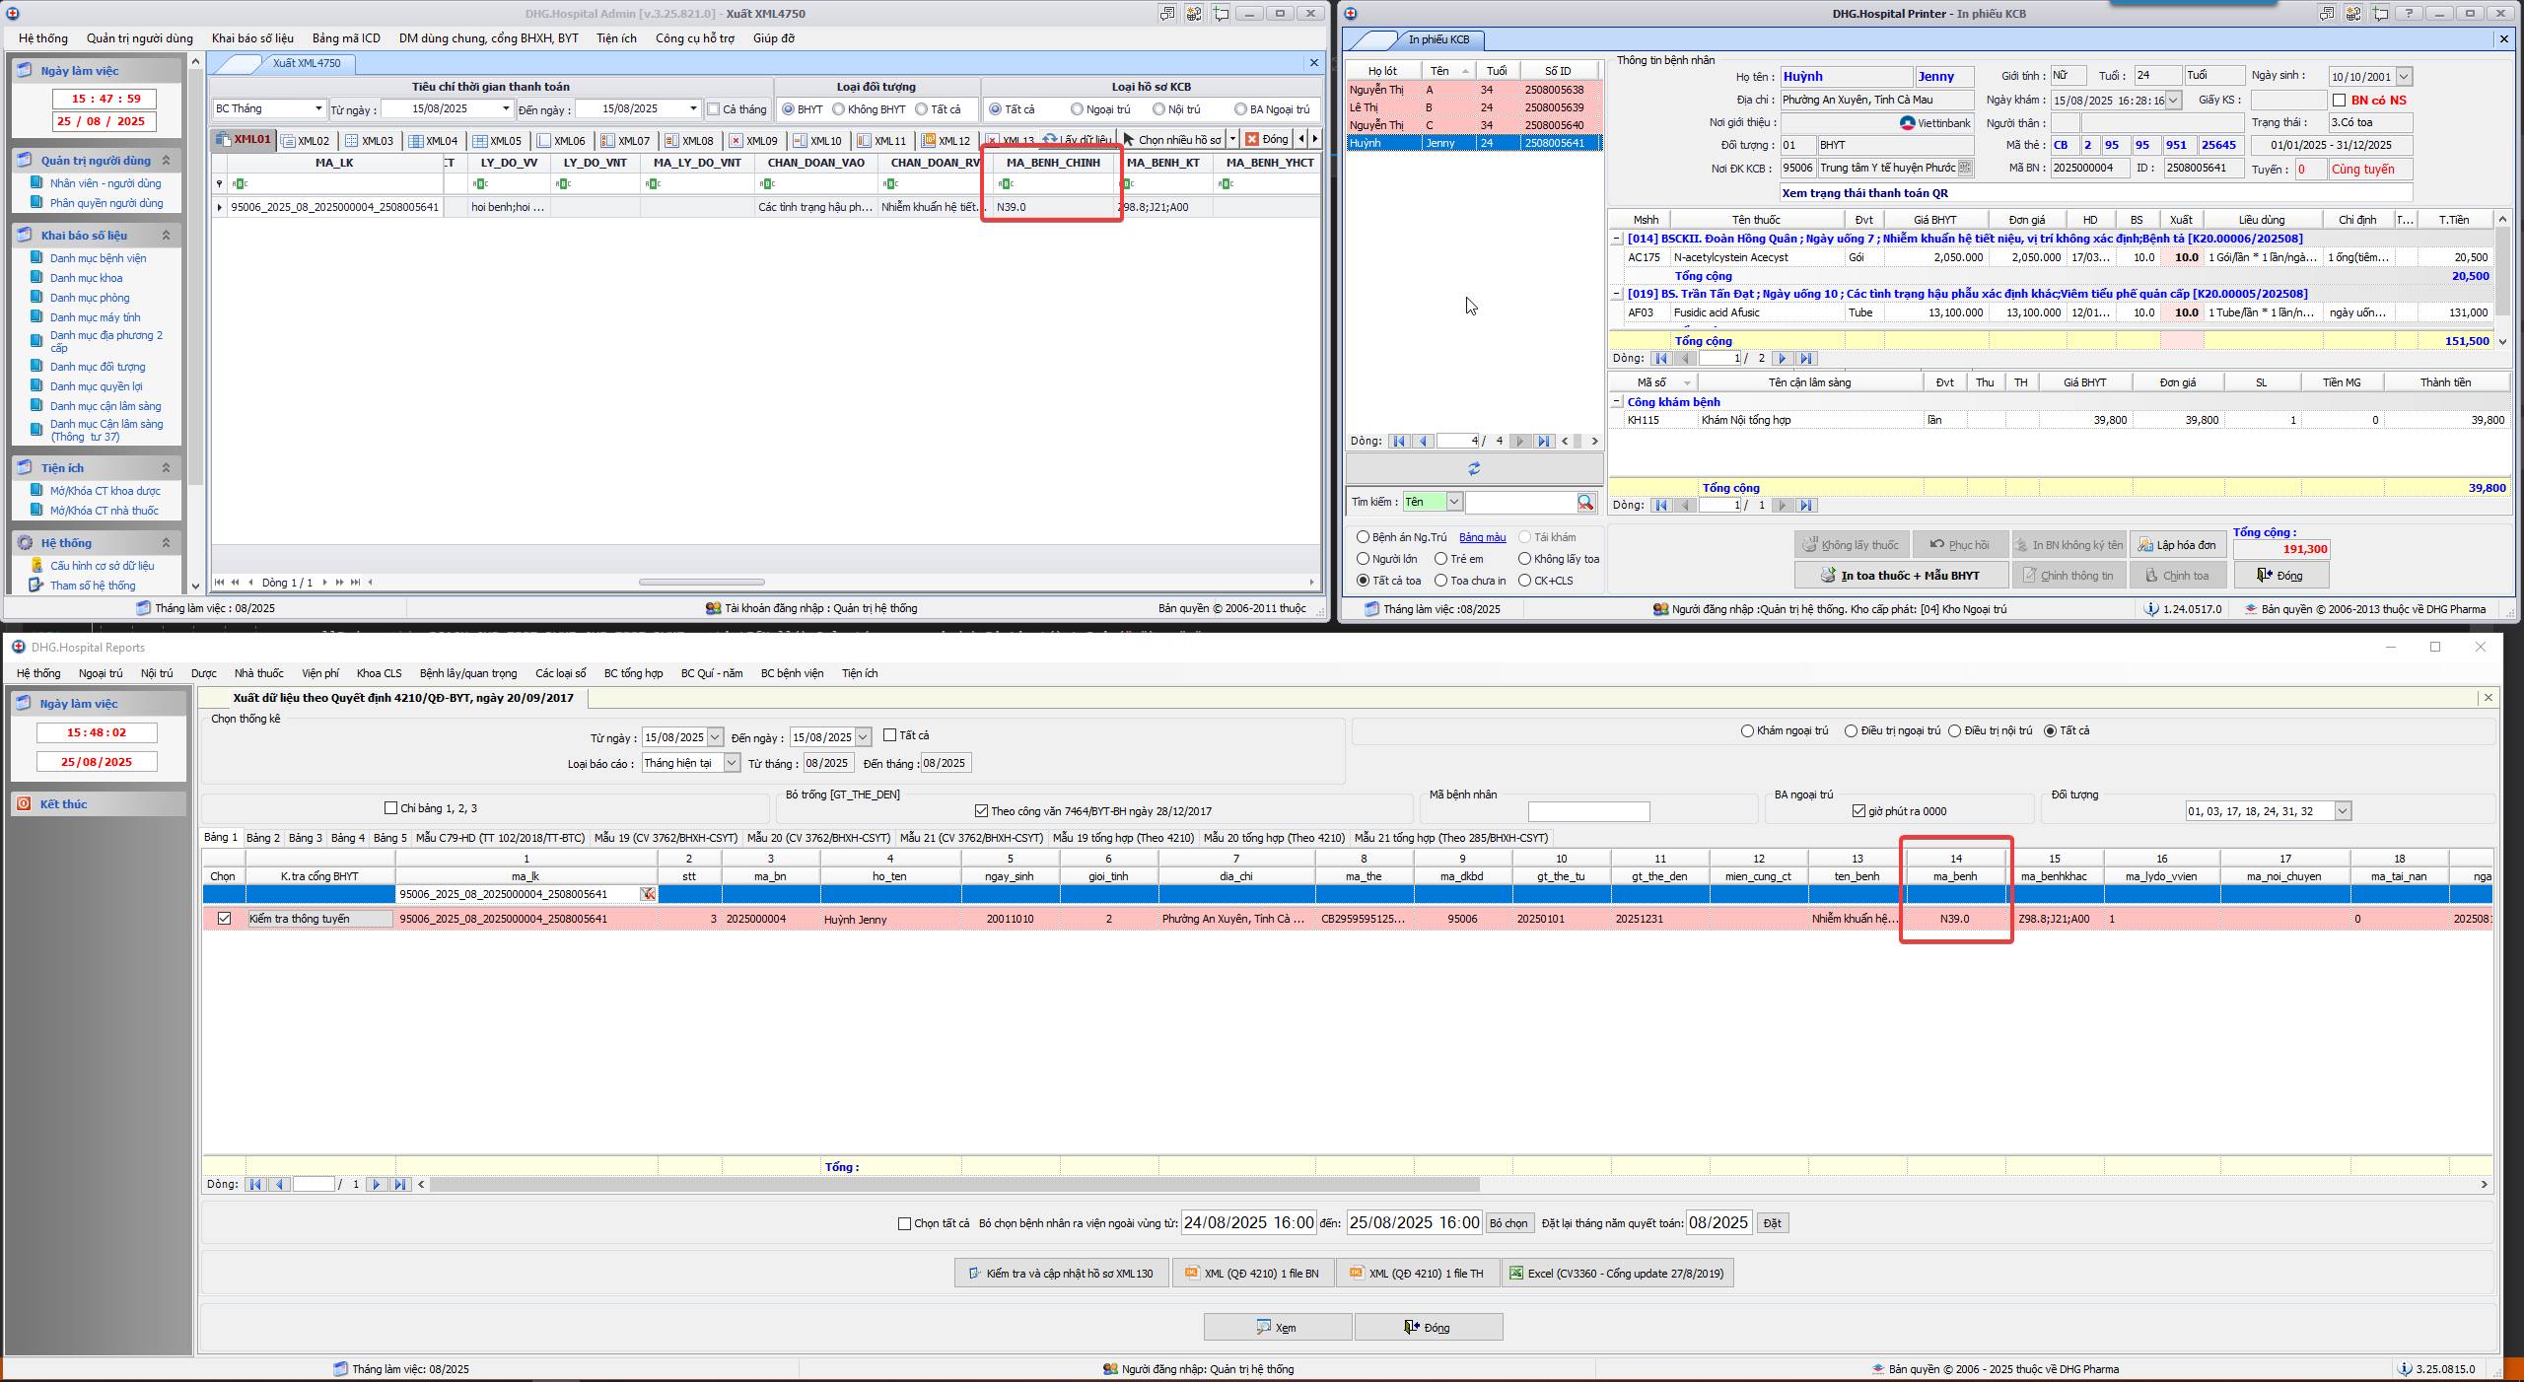Open Danh mục bệnh viện in the sidebar

click(x=98, y=258)
